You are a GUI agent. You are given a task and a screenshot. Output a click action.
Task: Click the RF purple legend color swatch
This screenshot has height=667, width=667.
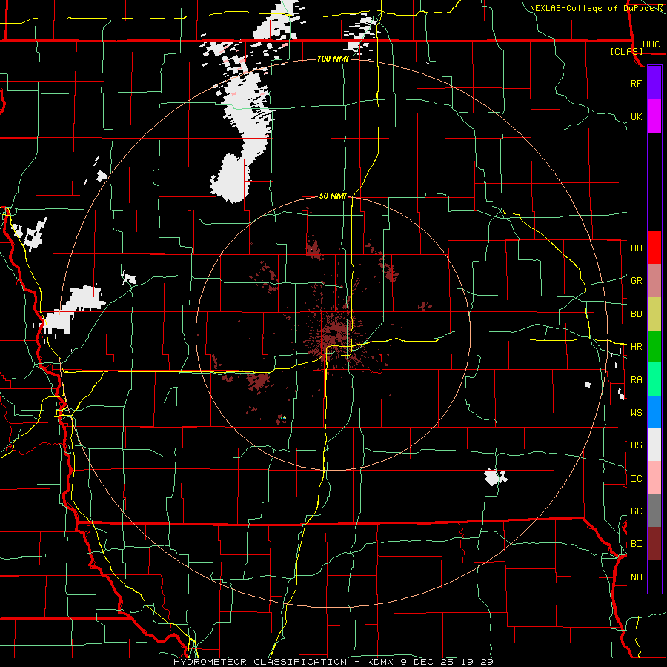pos(654,82)
